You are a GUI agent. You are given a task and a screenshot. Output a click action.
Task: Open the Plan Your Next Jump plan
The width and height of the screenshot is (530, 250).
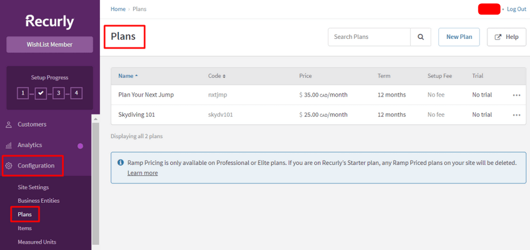(146, 95)
